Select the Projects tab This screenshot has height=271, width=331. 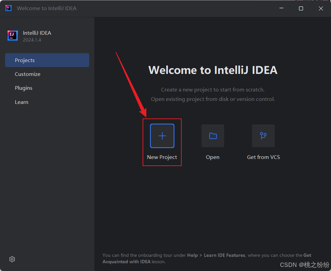point(47,60)
